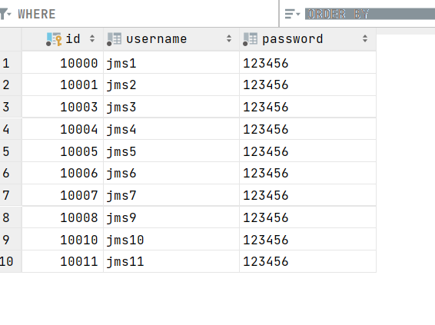This screenshot has height=325, width=435.
Task: Toggle sort arrows on id column
Action: (92, 39)
